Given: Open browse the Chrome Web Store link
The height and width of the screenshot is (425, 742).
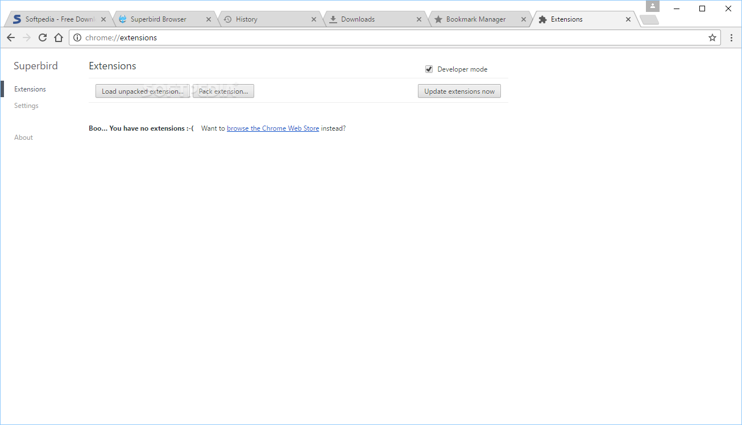Looking at the screenshot, I should (273, 128).
